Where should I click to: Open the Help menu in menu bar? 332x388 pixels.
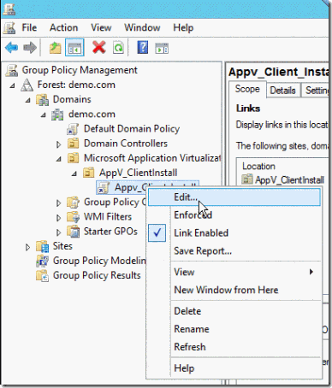(183, 27)
